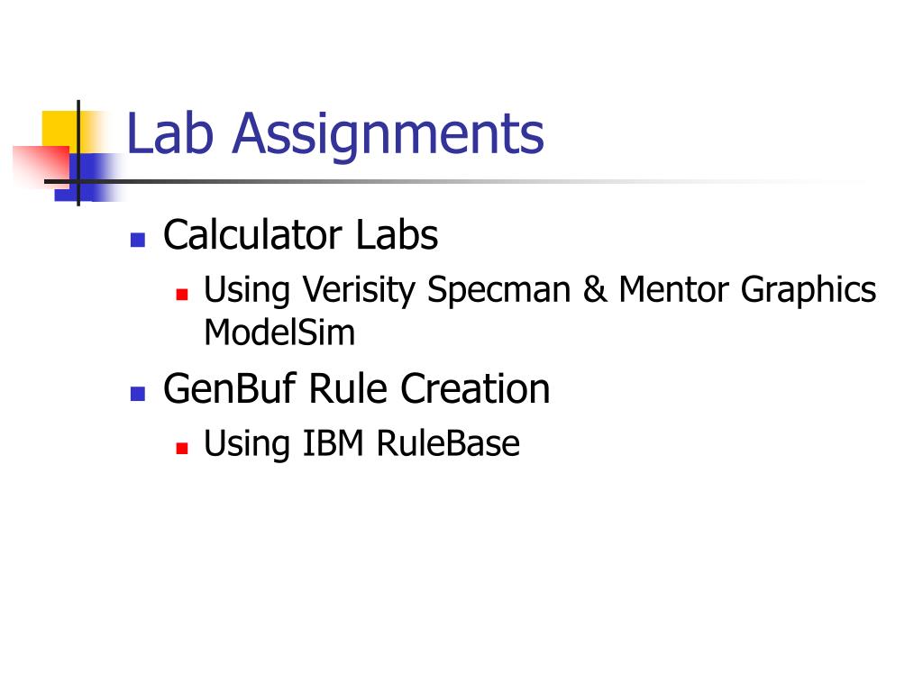Select the Calculator Labs bullet text
The width and height of the screenshot is (923, 692).
click(300, 235)
